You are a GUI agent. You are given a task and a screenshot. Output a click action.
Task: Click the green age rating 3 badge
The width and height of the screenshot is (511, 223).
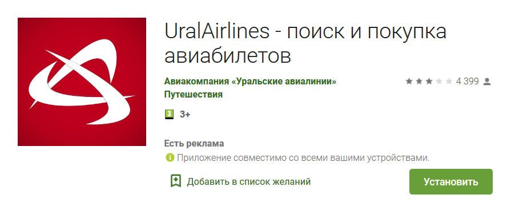tap(169, 114)
